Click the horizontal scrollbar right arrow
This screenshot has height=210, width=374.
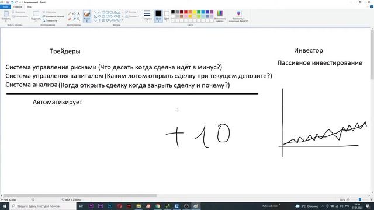click(369, 195)
